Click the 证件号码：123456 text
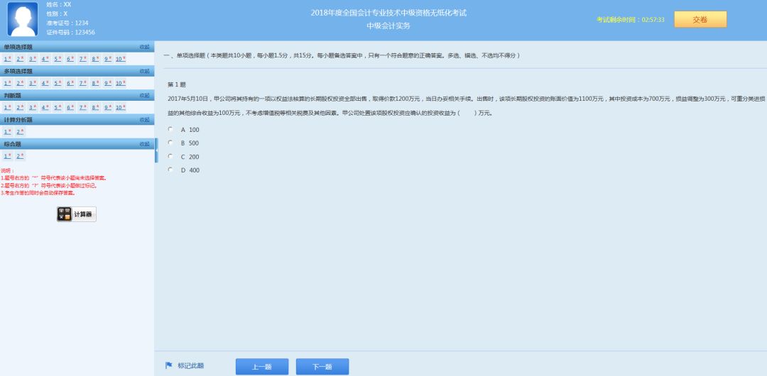This screenshot has width=767, height=376. click(x=71, y=32)
